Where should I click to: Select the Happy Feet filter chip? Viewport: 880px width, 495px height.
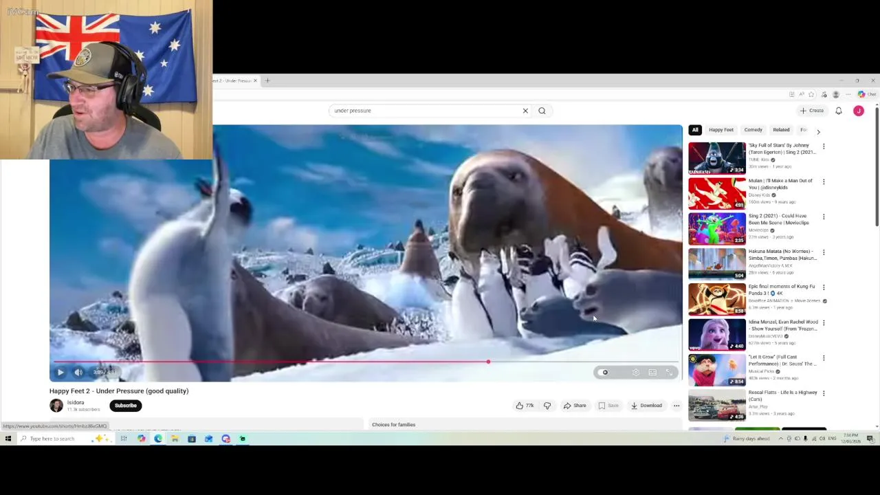click(x=721, y=130)
